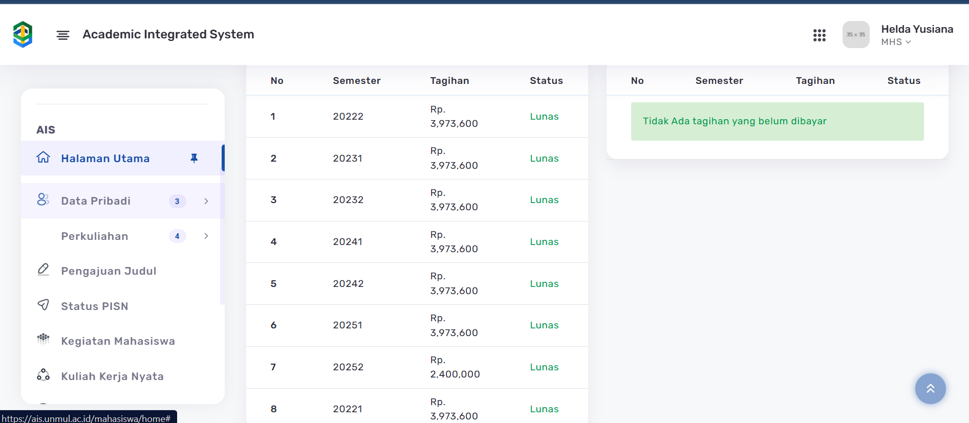
Task: Click the Lunas status for semester 20252
Action: click(x=544, y=367)
